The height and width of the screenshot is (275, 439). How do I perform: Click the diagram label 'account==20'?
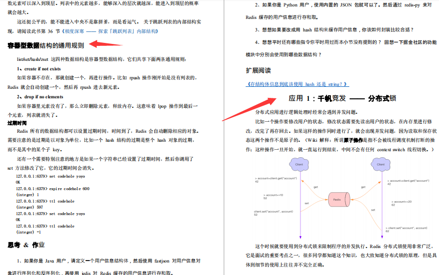click(x=402, y=202)
